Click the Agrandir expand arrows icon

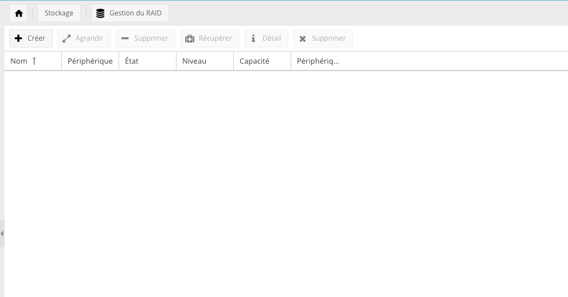[66, 38]
